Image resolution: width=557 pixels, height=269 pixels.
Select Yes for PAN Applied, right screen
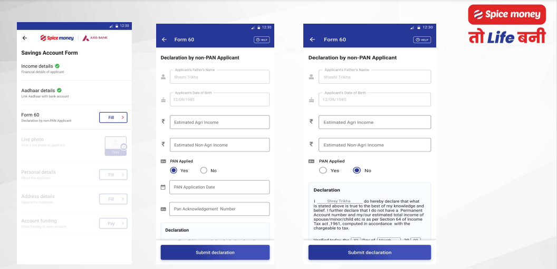click(323, 171)
